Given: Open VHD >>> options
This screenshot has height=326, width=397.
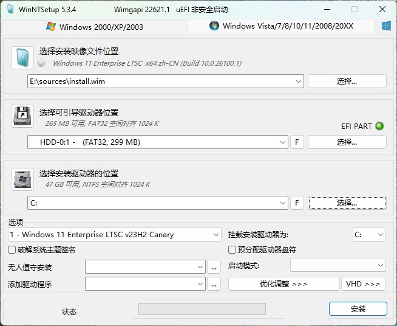Looking at the screenshot, I should pyautogui.click(x=364, y=284).
